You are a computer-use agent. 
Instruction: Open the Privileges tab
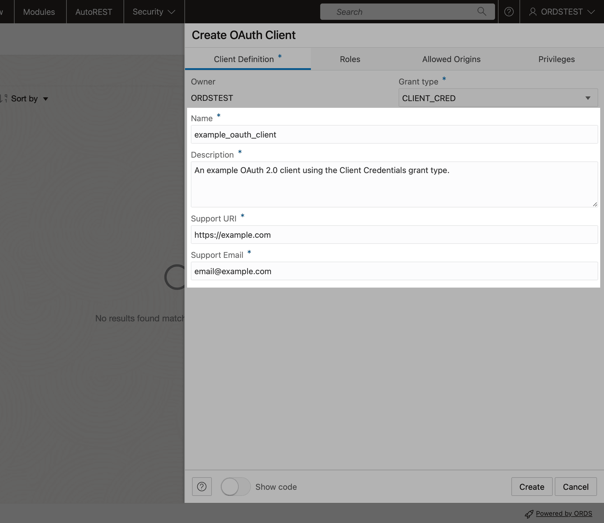(556, 59)
